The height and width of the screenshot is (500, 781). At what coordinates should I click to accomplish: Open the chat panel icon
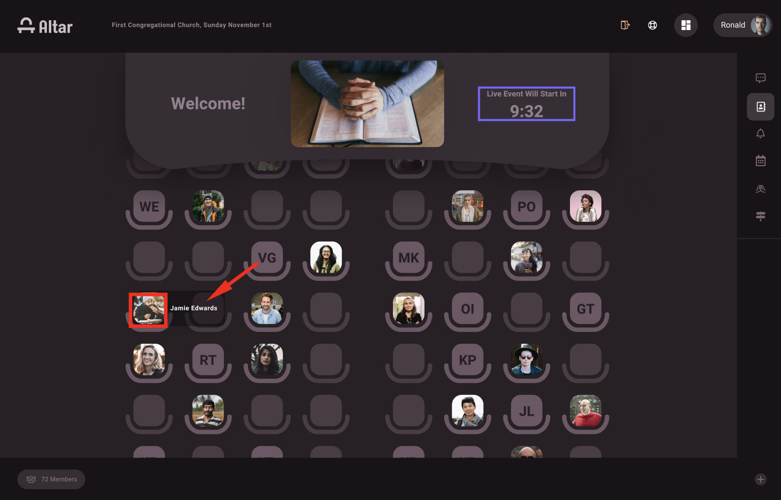tap(760, 78)
